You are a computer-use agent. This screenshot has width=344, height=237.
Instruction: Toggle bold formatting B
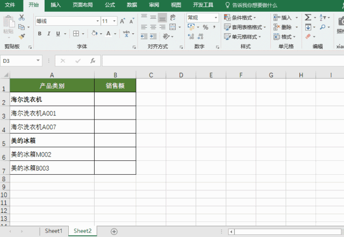tap(39, 33)
